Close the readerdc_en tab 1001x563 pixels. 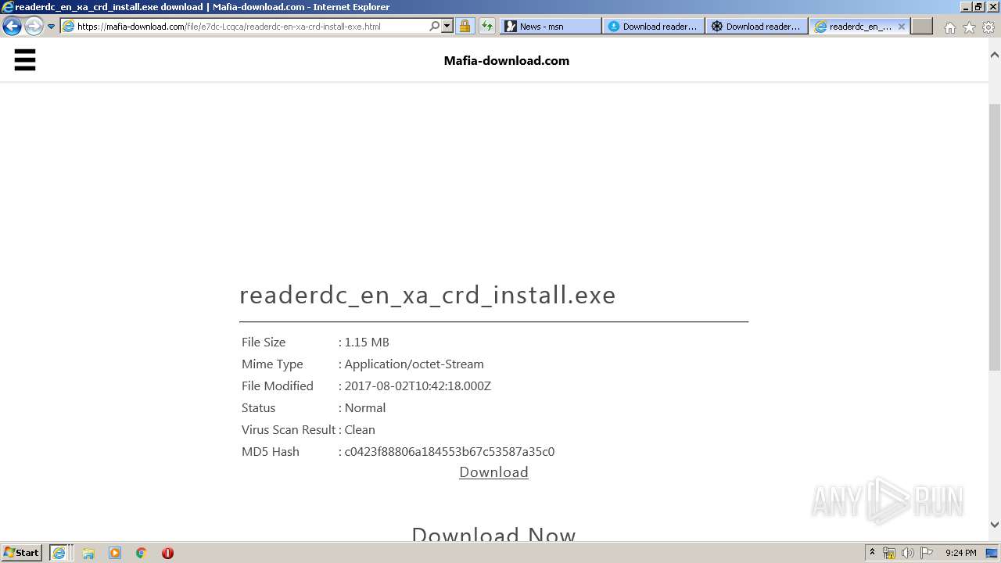(x=901, y=26)
